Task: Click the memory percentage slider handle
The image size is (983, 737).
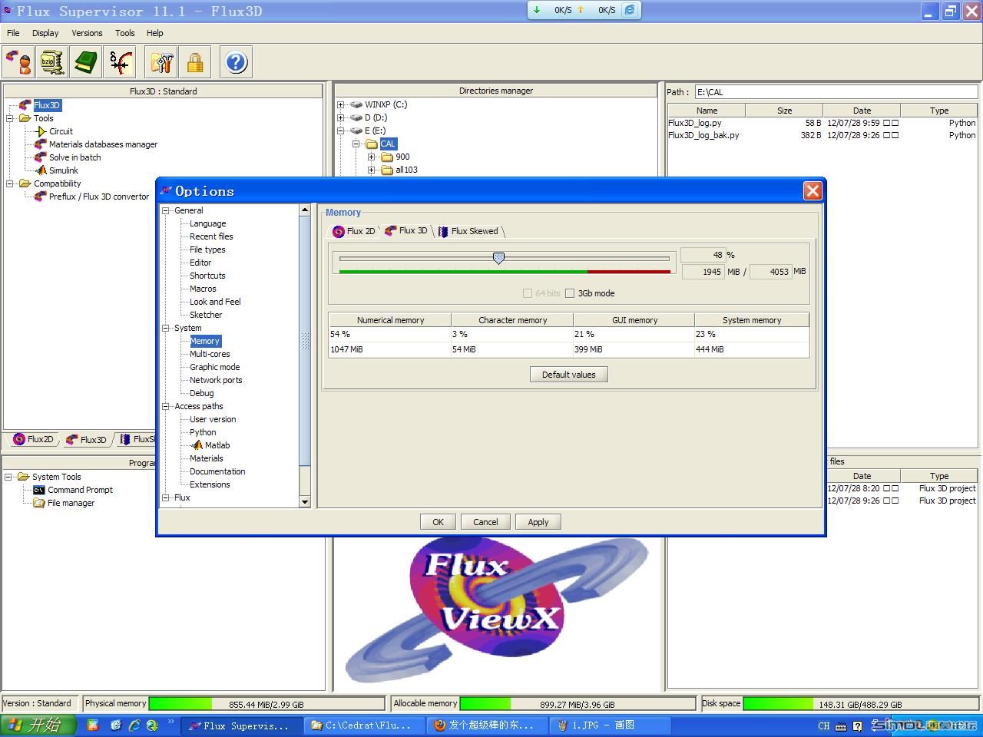Action: [x=498, y=259]
